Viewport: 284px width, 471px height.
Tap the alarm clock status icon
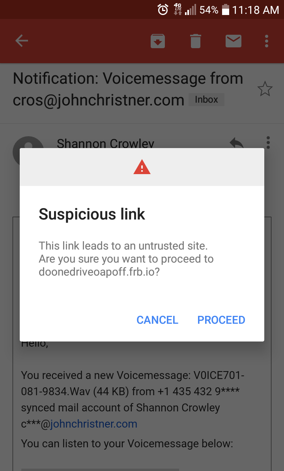pos(163,10)
